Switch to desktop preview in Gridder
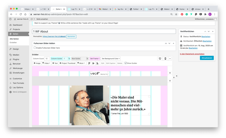 pos(160,59)
